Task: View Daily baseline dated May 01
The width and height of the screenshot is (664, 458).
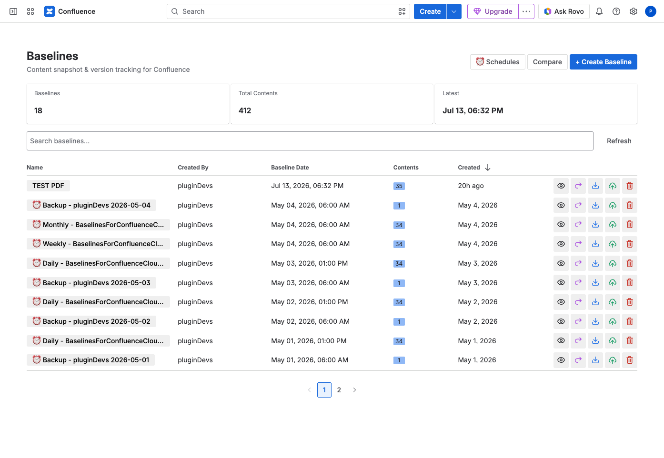Action: pos(561,340)
